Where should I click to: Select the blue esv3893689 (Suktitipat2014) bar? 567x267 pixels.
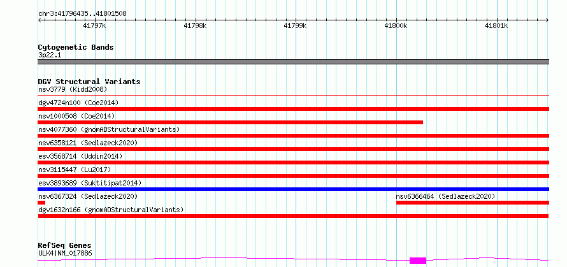(x=294, y=189)
